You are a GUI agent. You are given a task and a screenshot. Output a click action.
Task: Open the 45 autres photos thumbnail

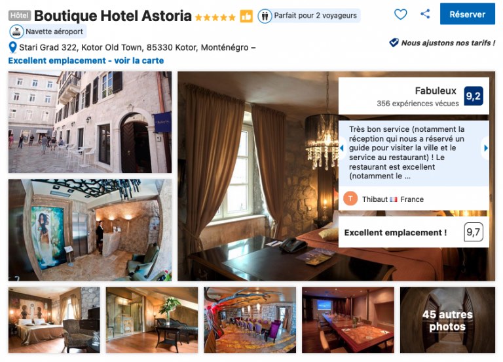(447, 320)
